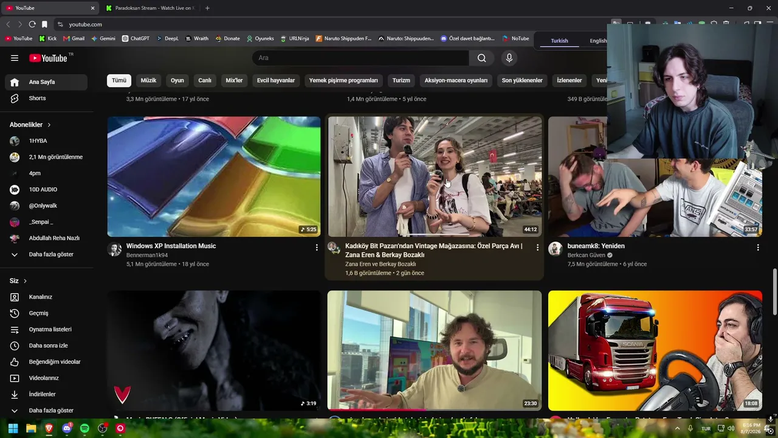Open the @Onlywalk subscription channel
The image size is (778, 438).
[46, 206]
